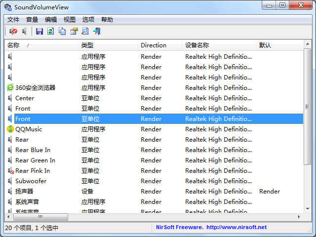Open the 文件 menu
The width and height of the screenshot is (316, 237).
pyautogui.click(x=13, y=20)
